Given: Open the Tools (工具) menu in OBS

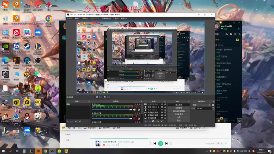Looking at the screenshot, I should pos(116,18).
